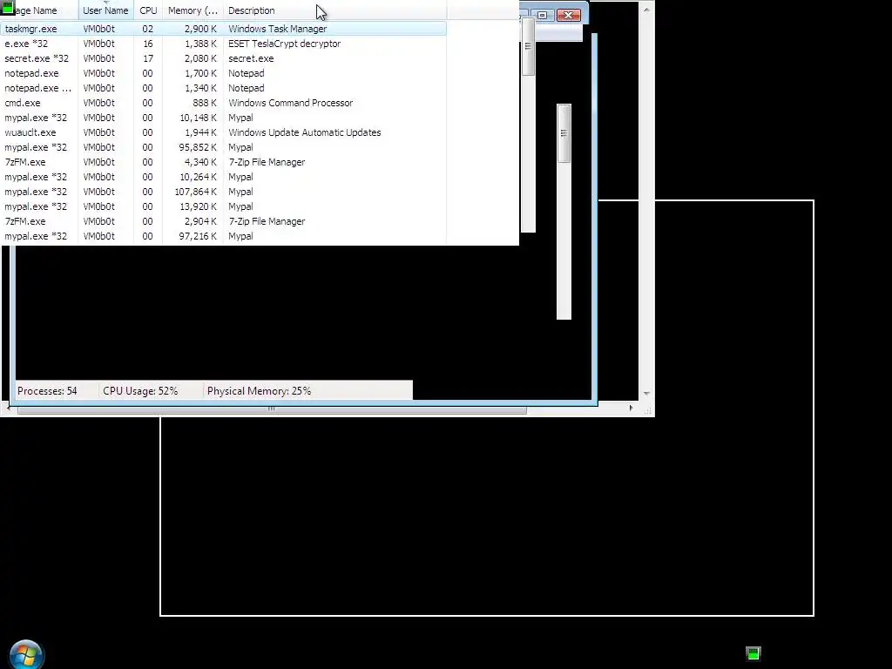
Task: Click Physical Memory: 25% status entry
Action: pos(259,391)
